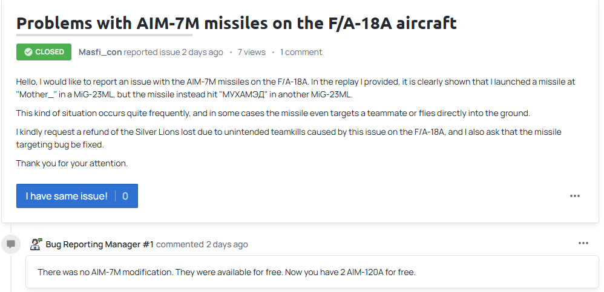Image resolution: width=604 pixels, height=292 pixels.
Task: Open the issue's three-dot options menu
Action: pyautogui.click(x=575, y=196)
